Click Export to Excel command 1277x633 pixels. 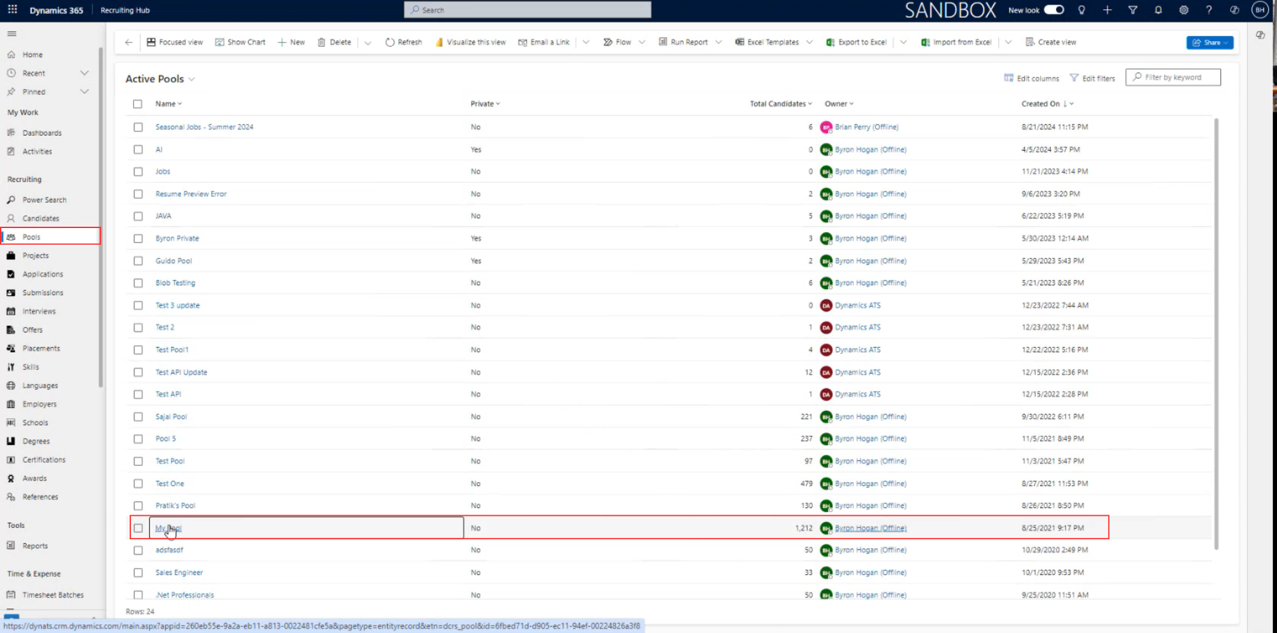[x=857, y=42]
